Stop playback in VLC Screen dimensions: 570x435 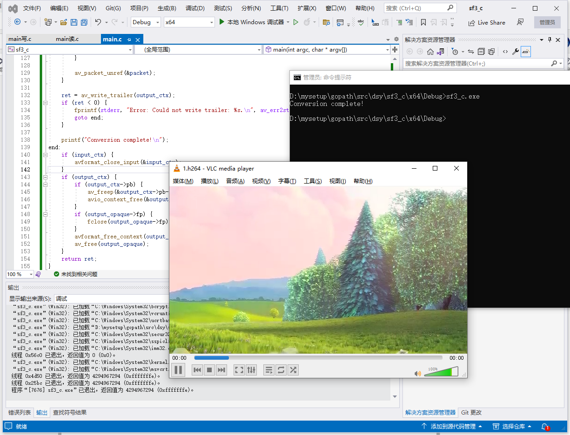point(209,370)
